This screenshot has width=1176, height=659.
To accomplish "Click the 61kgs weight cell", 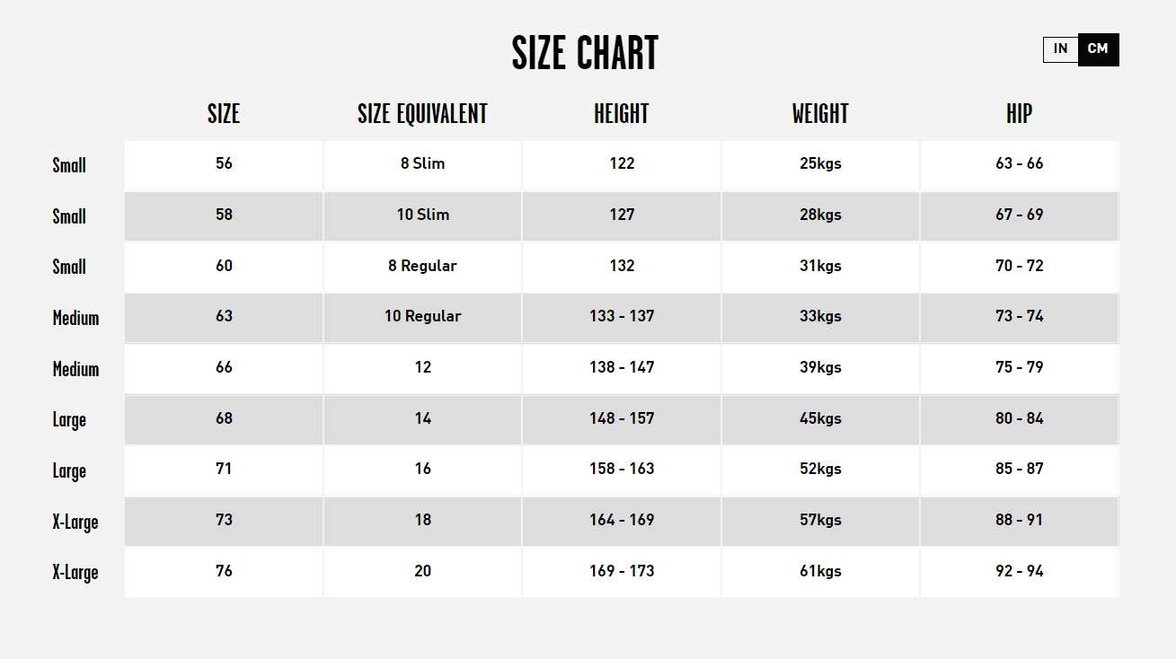I will 820,572.
